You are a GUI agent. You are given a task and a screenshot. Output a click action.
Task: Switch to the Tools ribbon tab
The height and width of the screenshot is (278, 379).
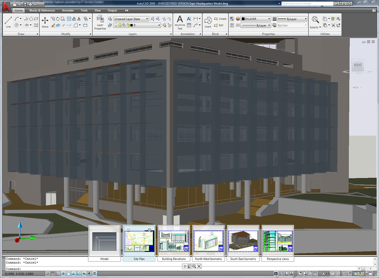point(84,10)
